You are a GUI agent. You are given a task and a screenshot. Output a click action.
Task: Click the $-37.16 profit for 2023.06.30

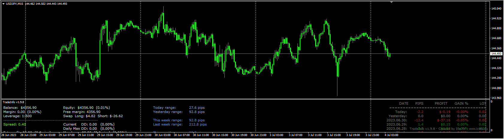coord(444,120)
